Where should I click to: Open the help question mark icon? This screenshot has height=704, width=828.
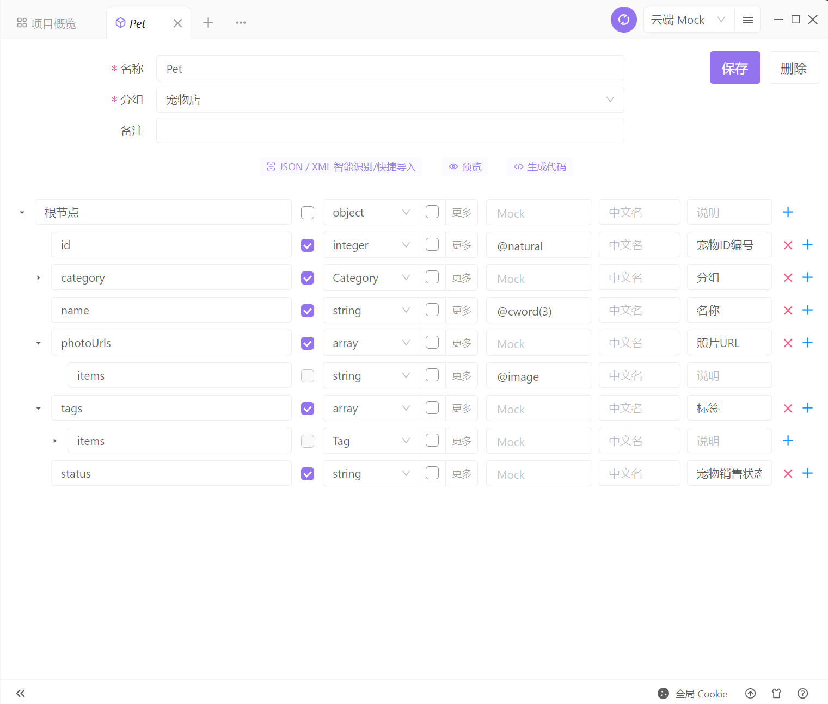[802, 693]
